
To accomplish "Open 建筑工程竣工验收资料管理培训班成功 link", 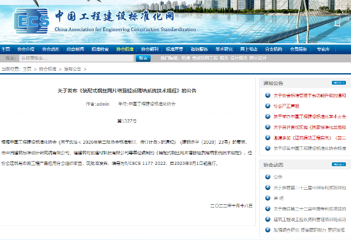I will 310,219.
